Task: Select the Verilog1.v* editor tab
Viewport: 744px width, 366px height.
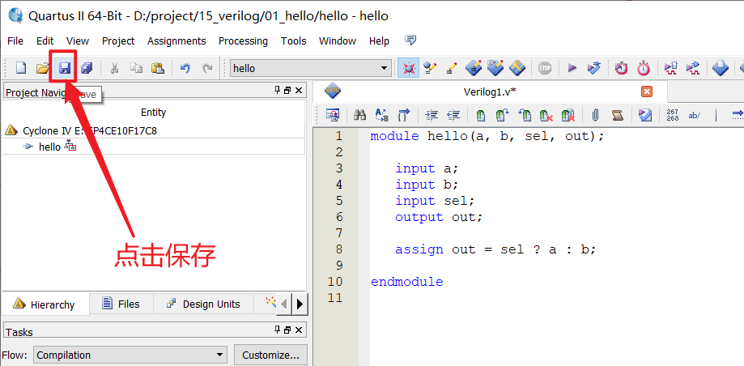Action: (490, 91)
